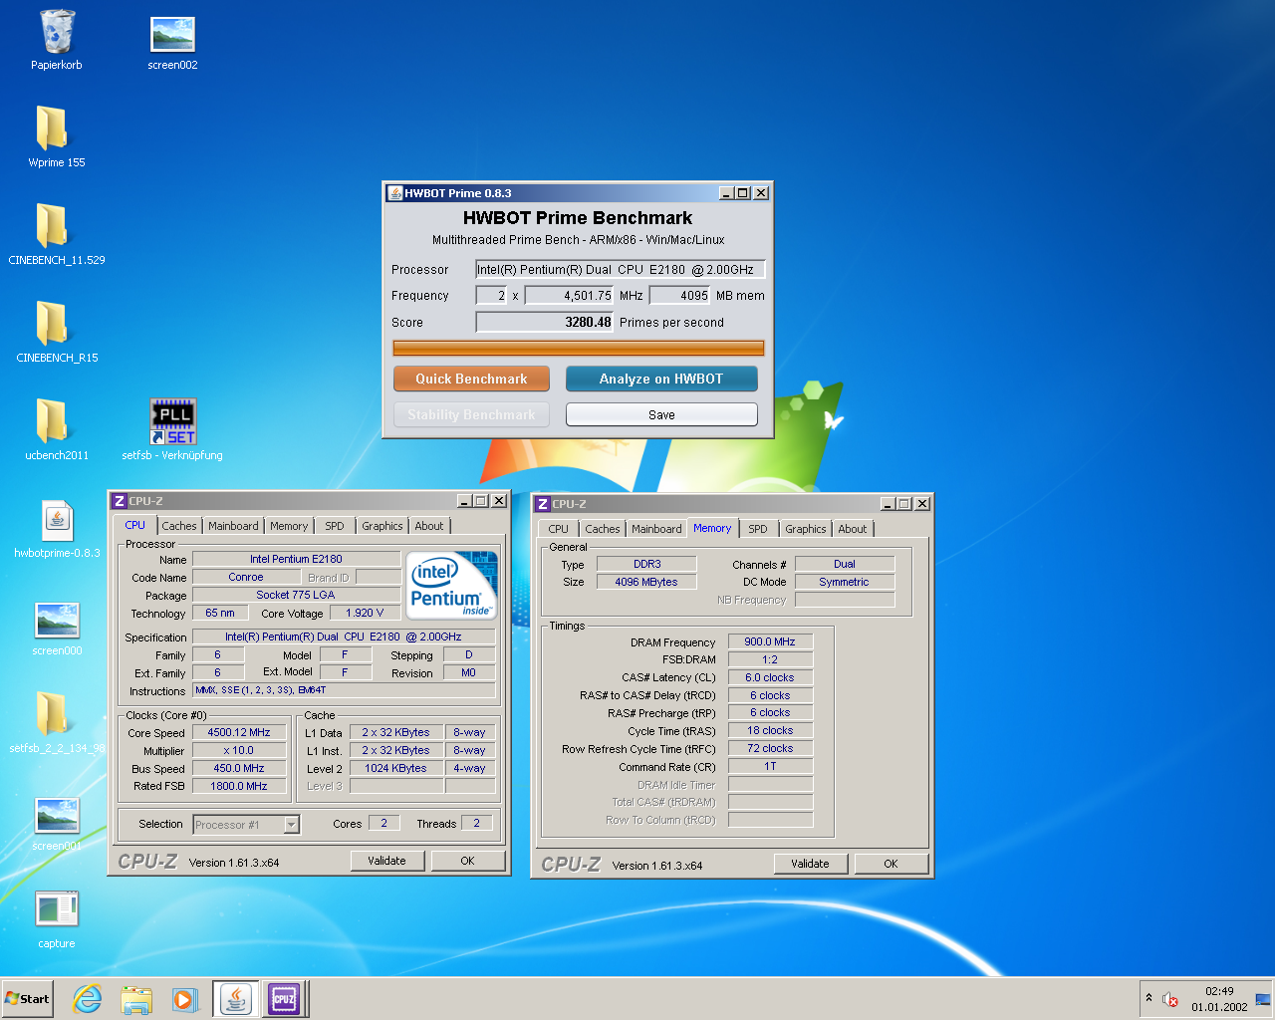Click the Processor name field in HWBOT Prime
Image resolution: width=1275 pixels, height=1020 pixels.
tap(620, 269)
